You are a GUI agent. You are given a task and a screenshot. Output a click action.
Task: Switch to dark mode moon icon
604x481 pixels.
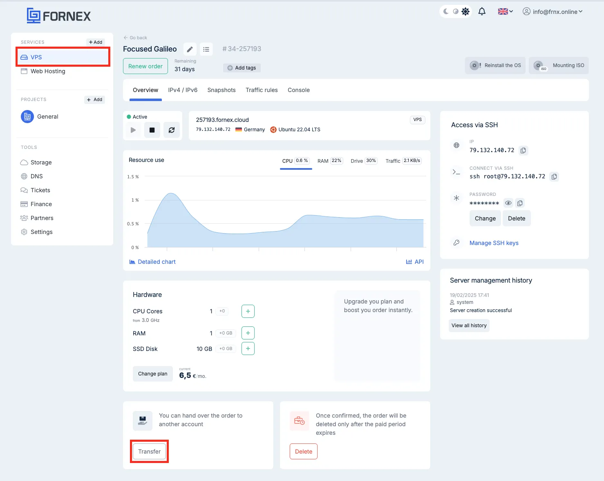click(x=446, y=11)
